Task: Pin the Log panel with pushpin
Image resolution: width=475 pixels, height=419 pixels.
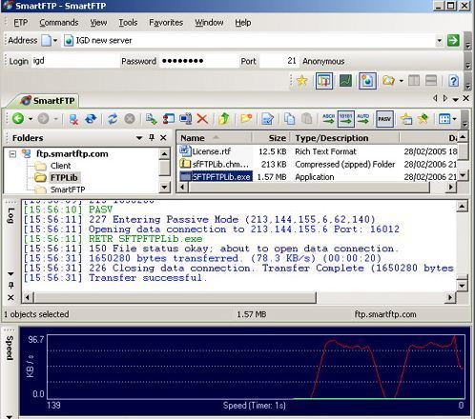Action: pyautogui.click(x=10, y=285)
